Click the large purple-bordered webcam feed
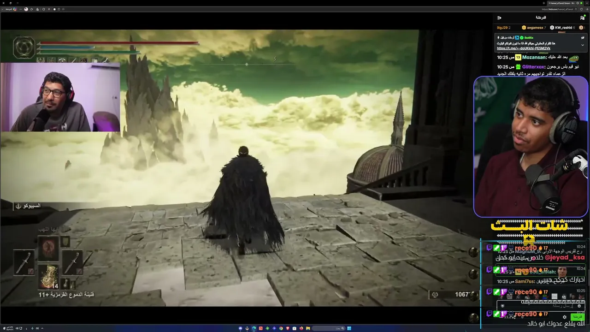The width and height of the screenshot is (590, 332). (x=531, y=146)
